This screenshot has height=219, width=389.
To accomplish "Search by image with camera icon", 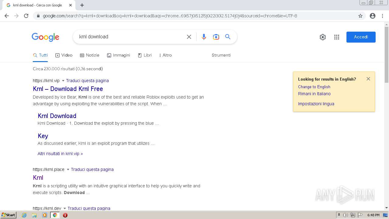I will coord(216,37).
